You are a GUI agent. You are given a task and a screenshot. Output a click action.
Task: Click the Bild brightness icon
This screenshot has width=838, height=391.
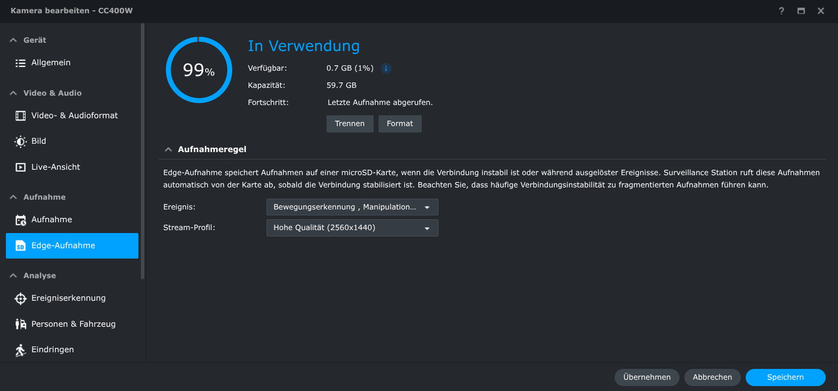click(x=20, y=141)
